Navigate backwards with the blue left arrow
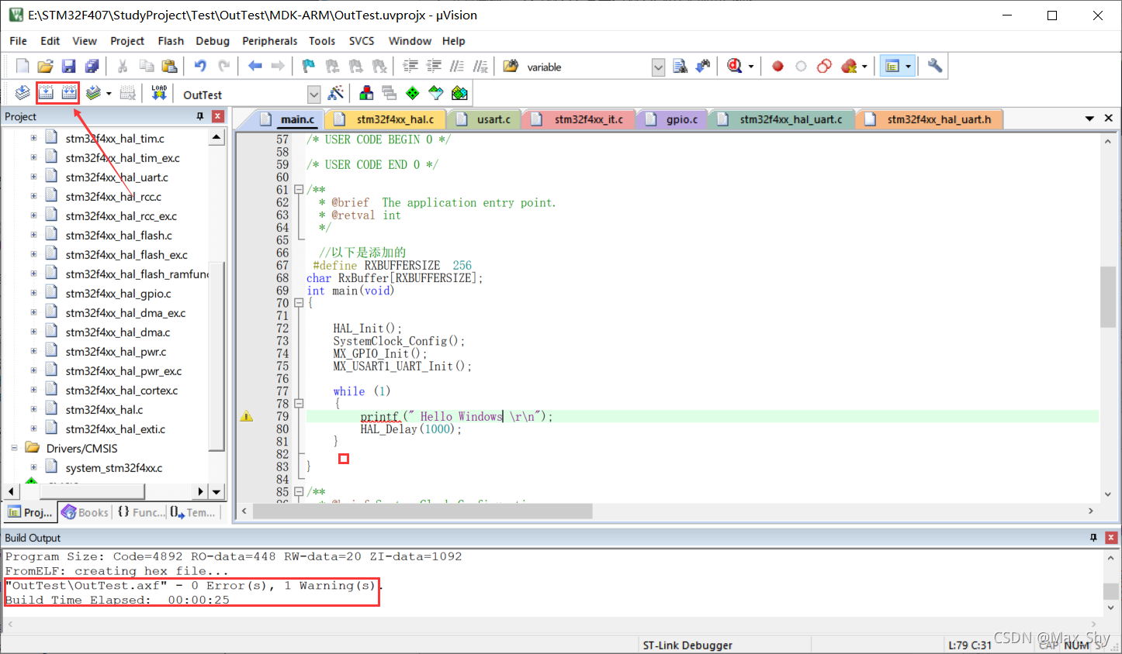 pyautogui.click(x=255, y=67)
